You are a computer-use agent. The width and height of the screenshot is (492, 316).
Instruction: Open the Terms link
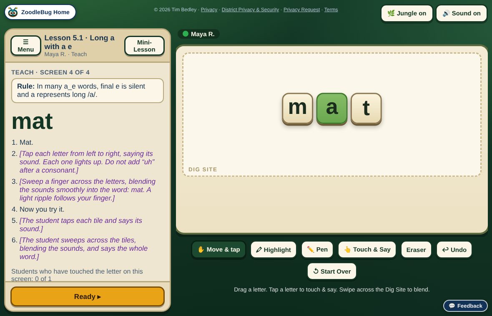[x=331, y=10]
